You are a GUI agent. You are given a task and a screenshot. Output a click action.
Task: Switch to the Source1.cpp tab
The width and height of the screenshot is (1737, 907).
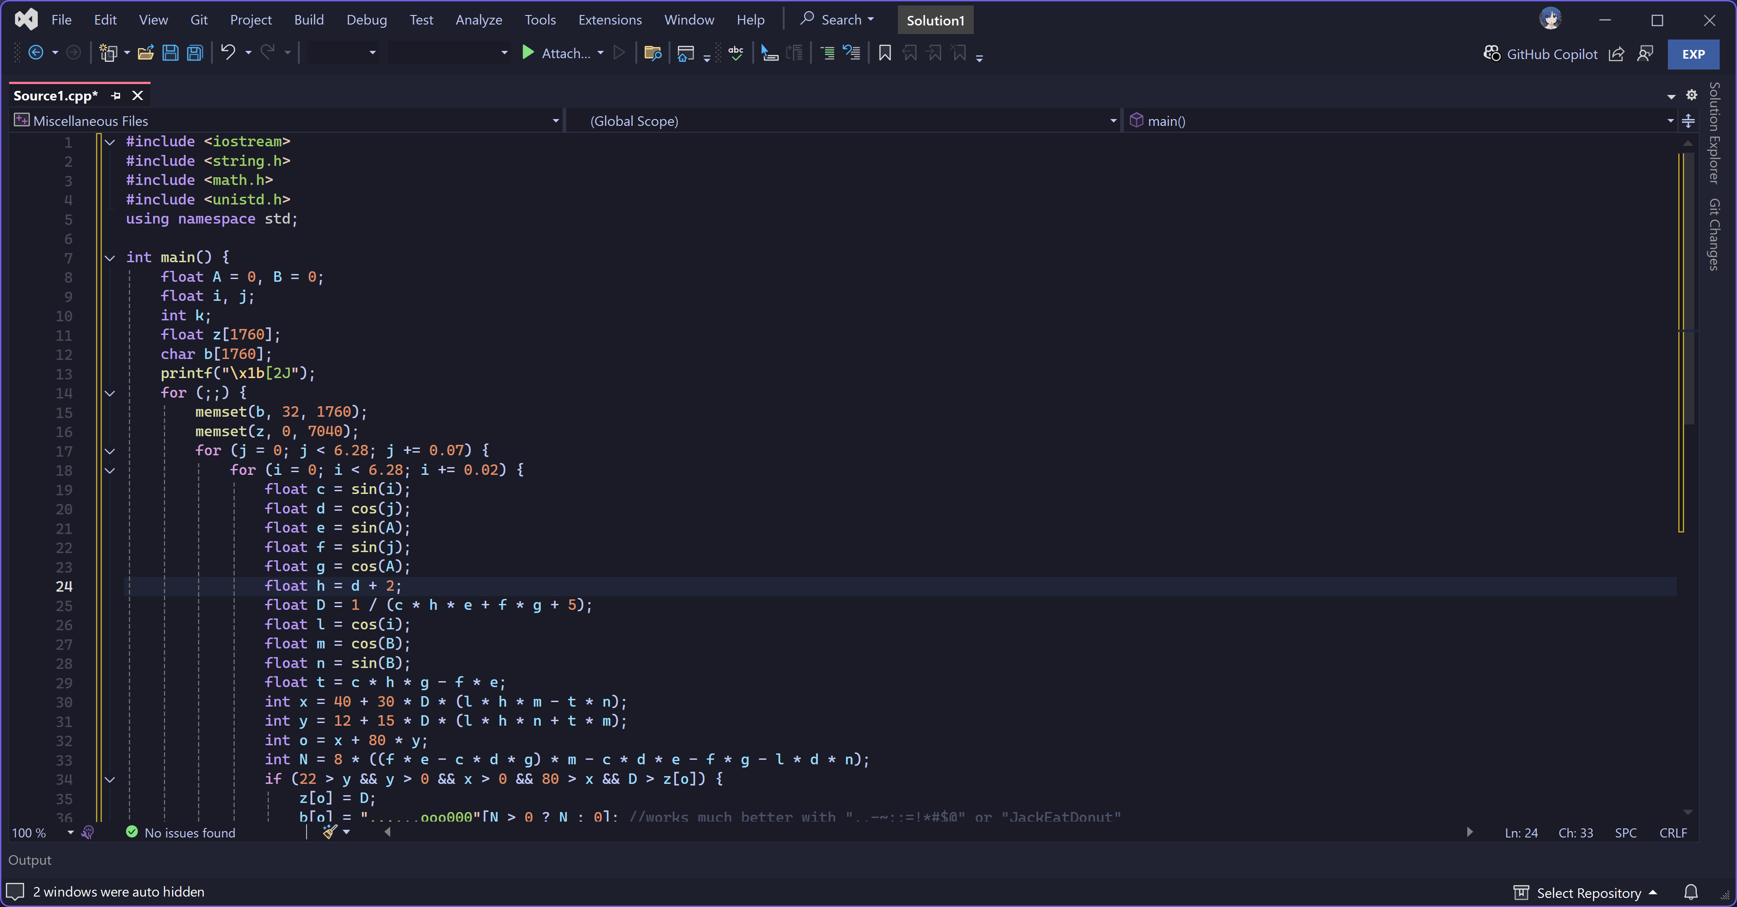click(x=55, y=96)
